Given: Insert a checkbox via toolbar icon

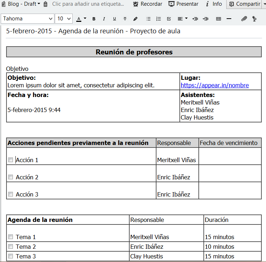Looking at the screenshot, I should click(x=169, y=19).
